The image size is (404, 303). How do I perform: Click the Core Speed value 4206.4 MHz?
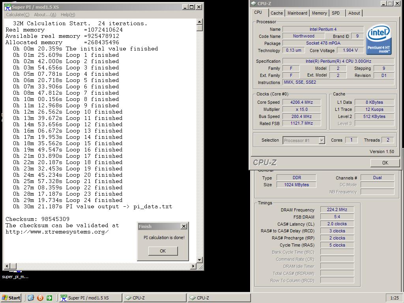click(x=302, y=102)
